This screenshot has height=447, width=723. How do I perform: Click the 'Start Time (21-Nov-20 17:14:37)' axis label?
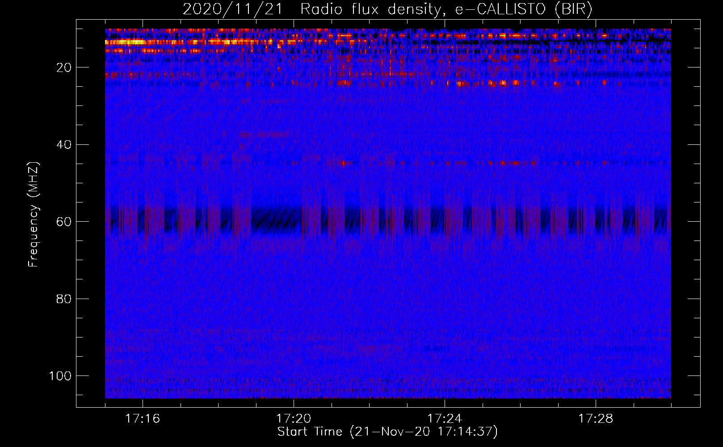387,432
